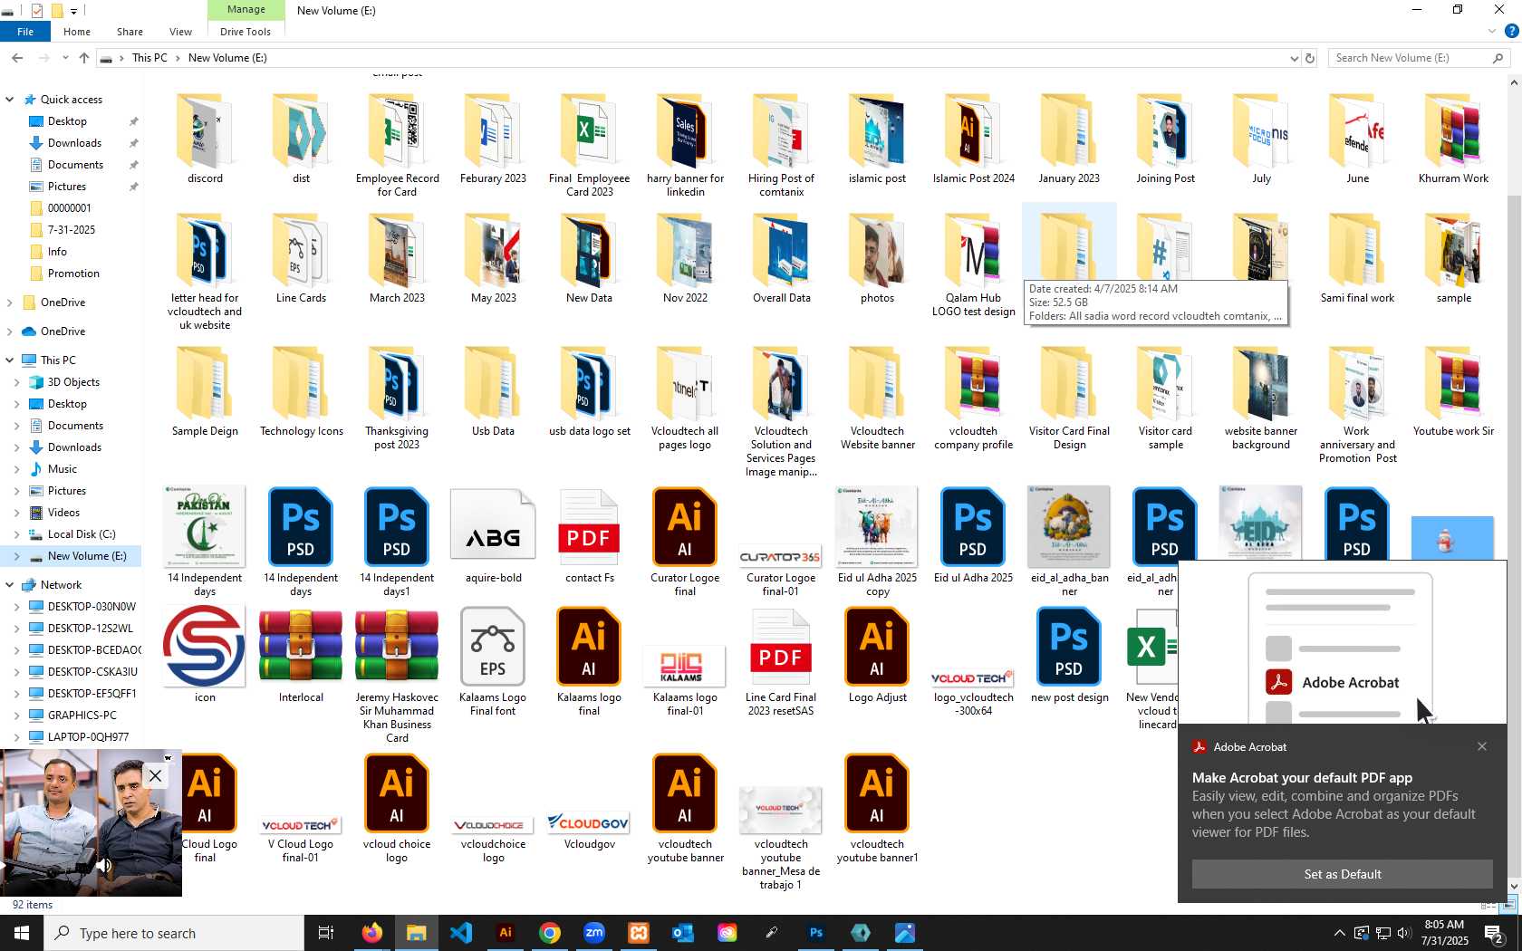Open Firefox from the taskbar

pyautogui.click(x=371, y=933)
